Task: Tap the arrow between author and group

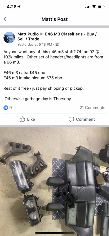Action: tap(42, 34)
